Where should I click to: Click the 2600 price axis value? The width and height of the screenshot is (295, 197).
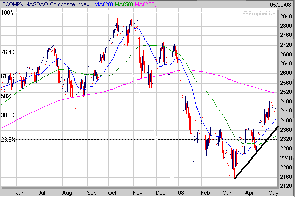[x=286, y=73]
